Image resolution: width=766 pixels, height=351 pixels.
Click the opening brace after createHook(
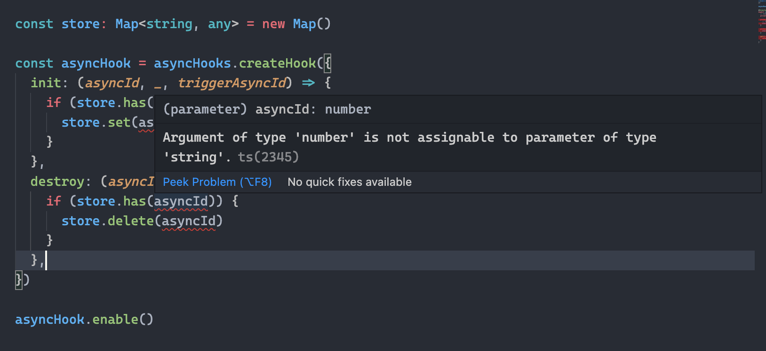pos(327,63)
